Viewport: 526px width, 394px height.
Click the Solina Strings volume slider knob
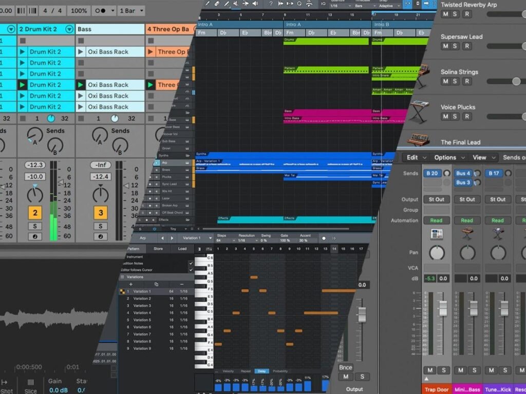pos(516,81)
